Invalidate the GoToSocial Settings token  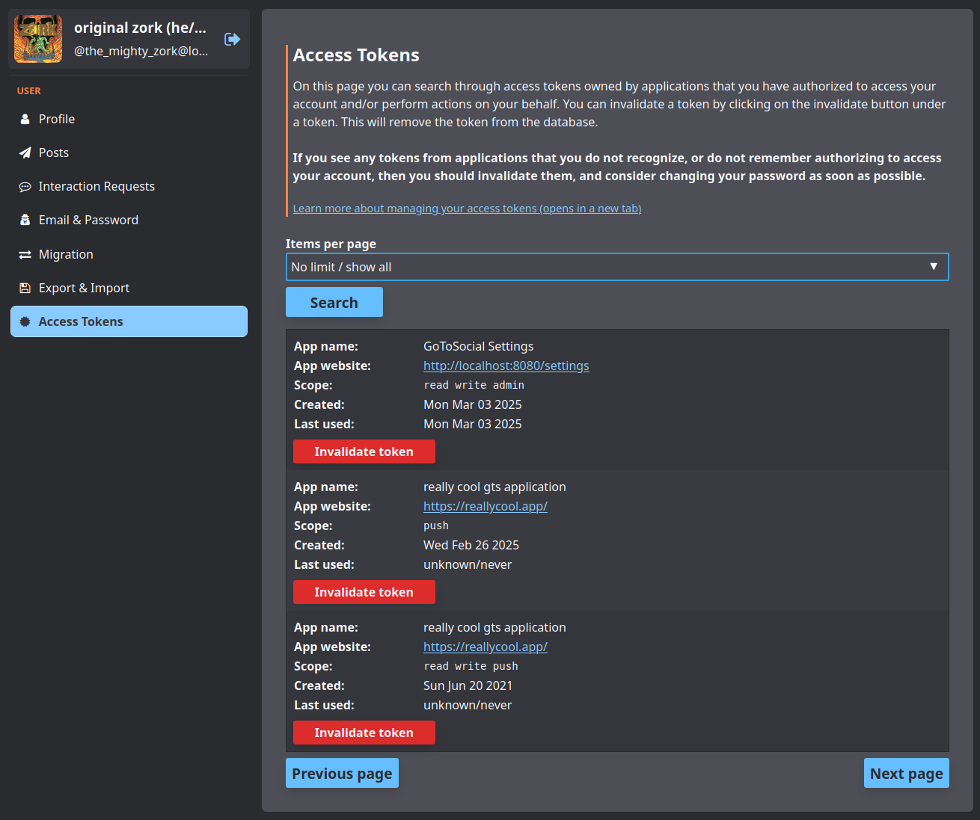coord(364,451)
